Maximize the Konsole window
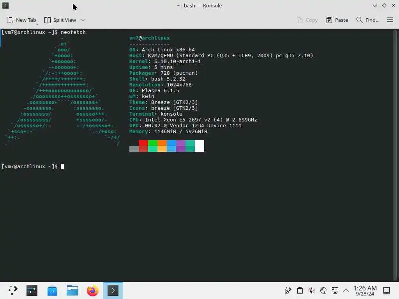 tap(384, 5)
